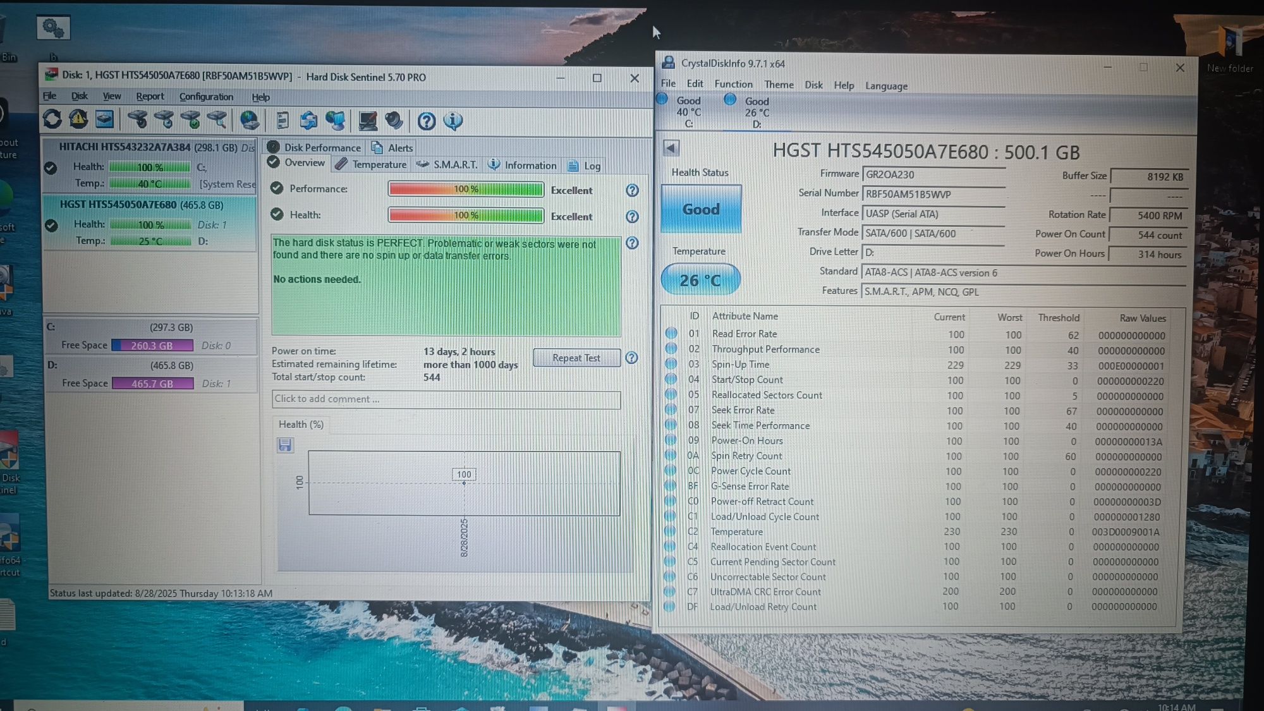Click the question mark help toolbar icon
This screenshot has width=1264, height=711.
point(427,121)
